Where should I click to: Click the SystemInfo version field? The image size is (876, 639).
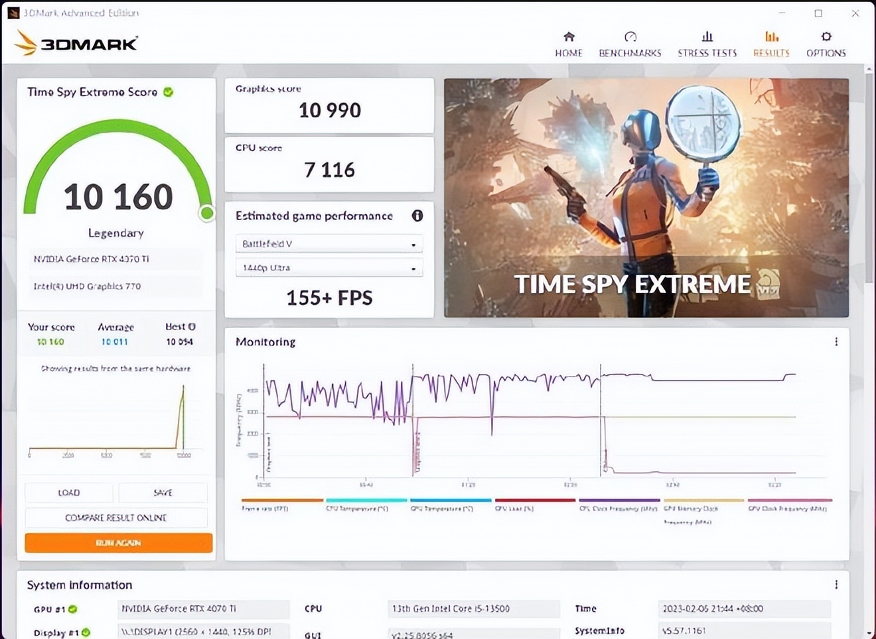click(745, 630)
